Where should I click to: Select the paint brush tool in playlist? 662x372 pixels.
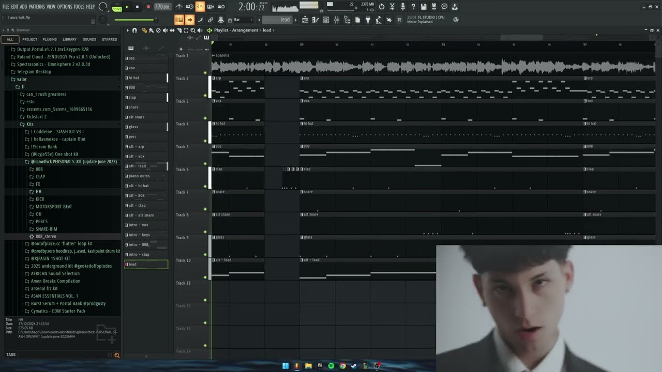click(x=151, y=30)
